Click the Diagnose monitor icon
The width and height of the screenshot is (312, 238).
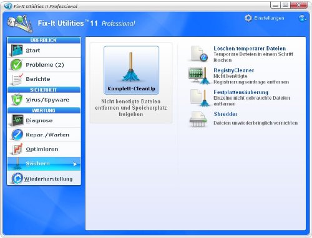pyautogui.click(x=17, y=120)
